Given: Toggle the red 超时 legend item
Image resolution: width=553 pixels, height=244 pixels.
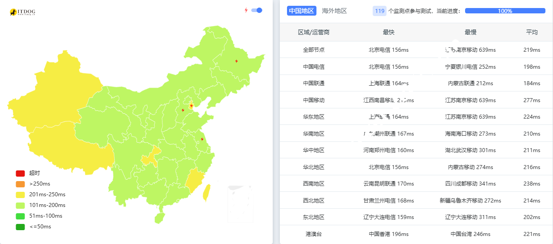Looking at the screenshot, I should 21,173.
